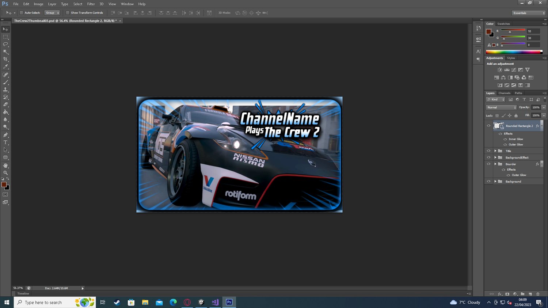Hide the Background group layer
Screen dimensions: 548x308
(488, 182)
